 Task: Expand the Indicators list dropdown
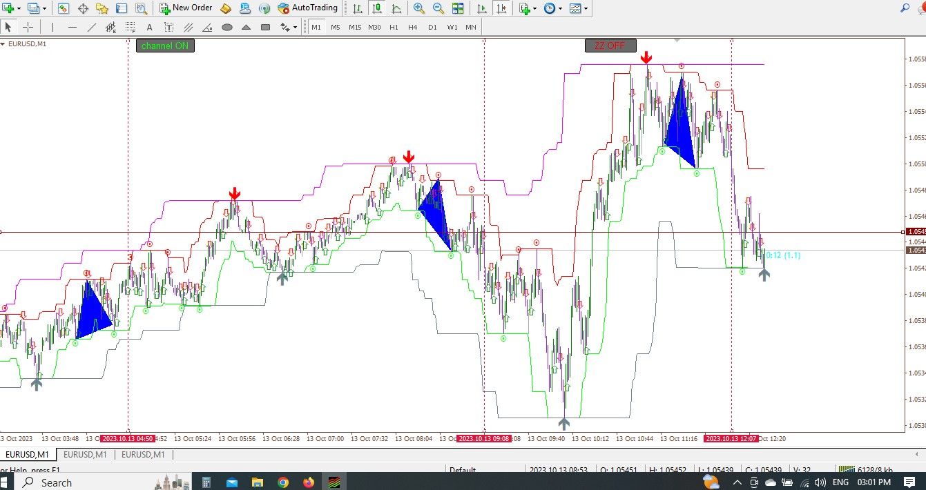(536, 8)
